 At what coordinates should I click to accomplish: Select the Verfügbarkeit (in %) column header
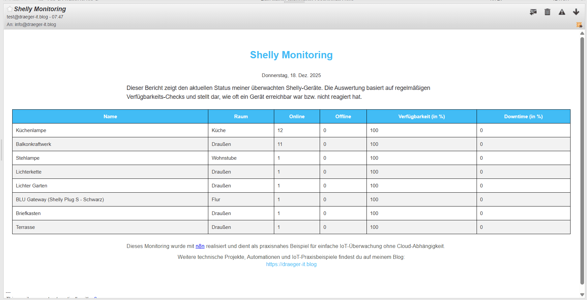pos(421,117)
